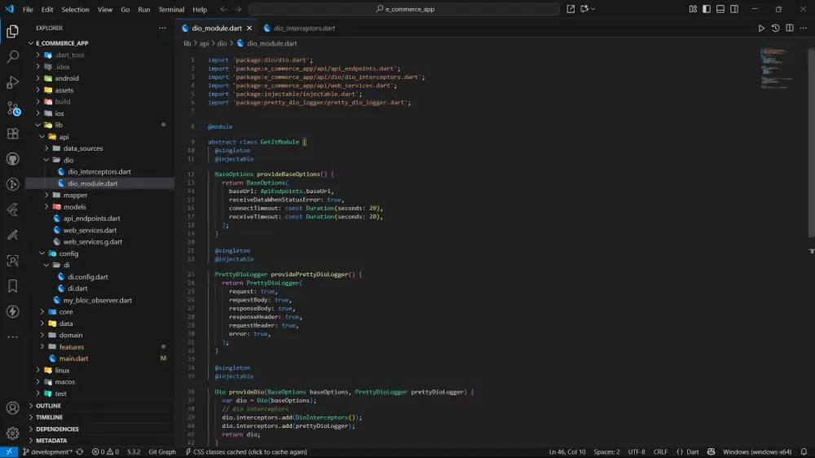Image resolution: width=815 pixels, height=458 pixels.
Task: Open the Extensions view
Action: pyautogui.click(x=12, y=134)
